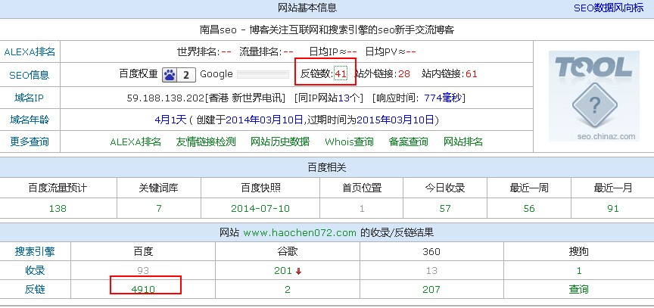Click the 站内链接 value 61
The width and height of the screenshot is (654, 308).
(472, 74)
